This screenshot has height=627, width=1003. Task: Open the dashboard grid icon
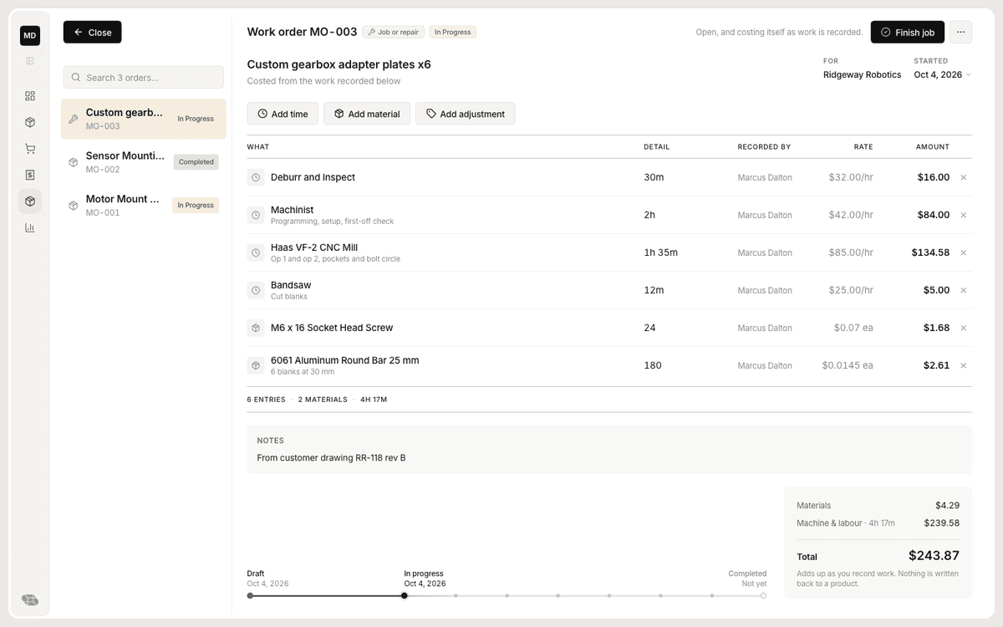[30, 96]
